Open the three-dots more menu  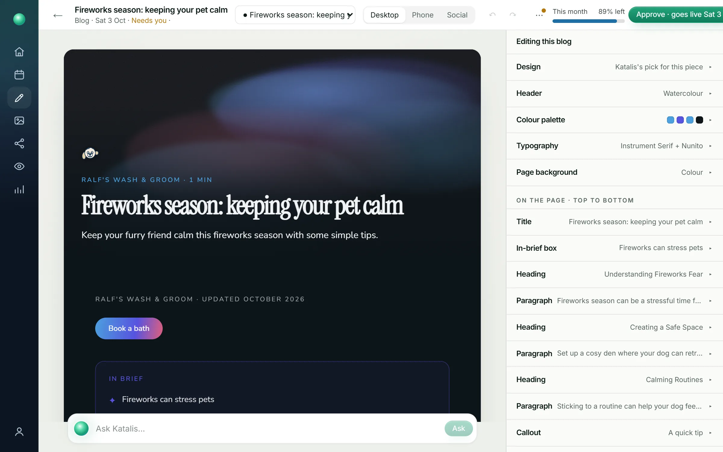(x=539, y=15)
